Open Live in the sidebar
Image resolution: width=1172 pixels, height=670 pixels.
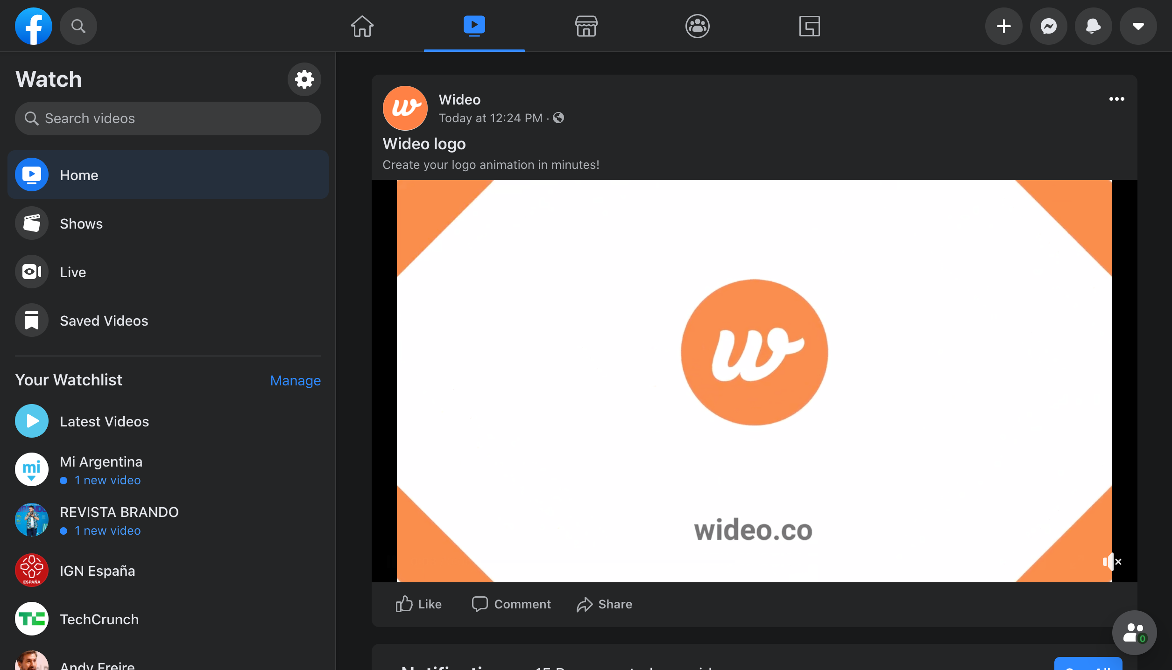click(x=168, y=272)
